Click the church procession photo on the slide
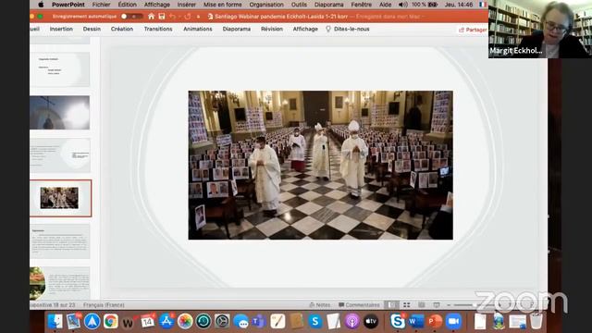Image resolution: width=592 pixels, height=333 pixels. pyautogui.click(x=321, y=165)
